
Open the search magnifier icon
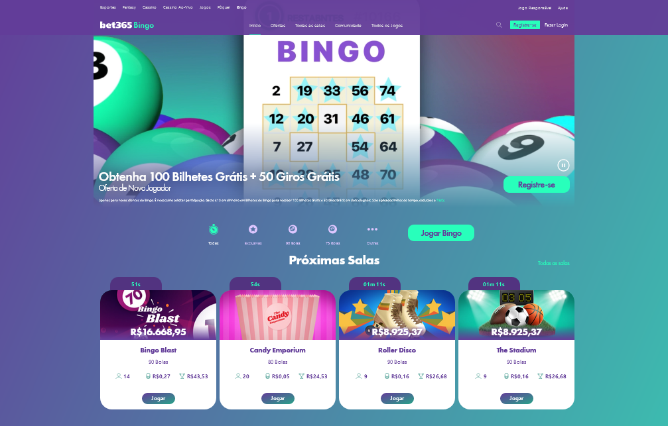499,25
